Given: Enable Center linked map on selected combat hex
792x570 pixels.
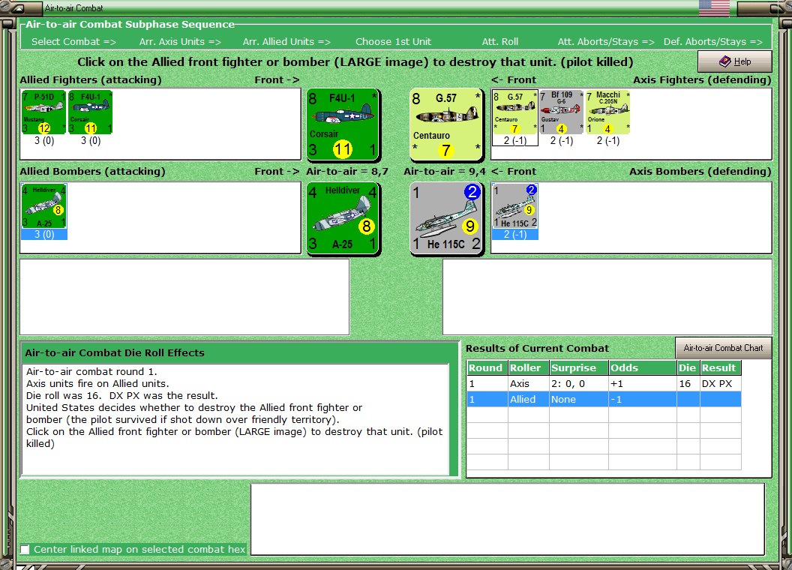Looking at the screenshot, I should point(25,549).
